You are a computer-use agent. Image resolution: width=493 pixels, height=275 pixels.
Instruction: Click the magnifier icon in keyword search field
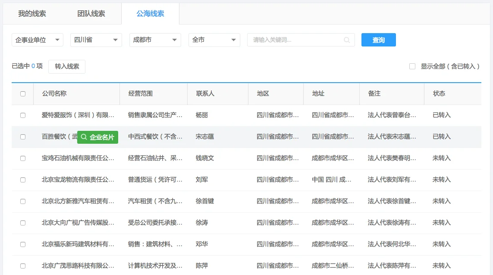tap(347, 40)
